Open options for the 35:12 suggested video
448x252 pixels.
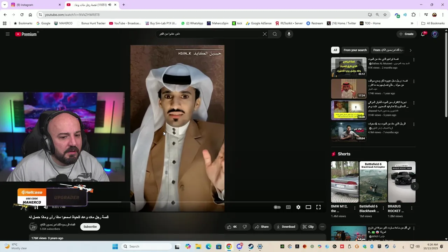(414, 60)
